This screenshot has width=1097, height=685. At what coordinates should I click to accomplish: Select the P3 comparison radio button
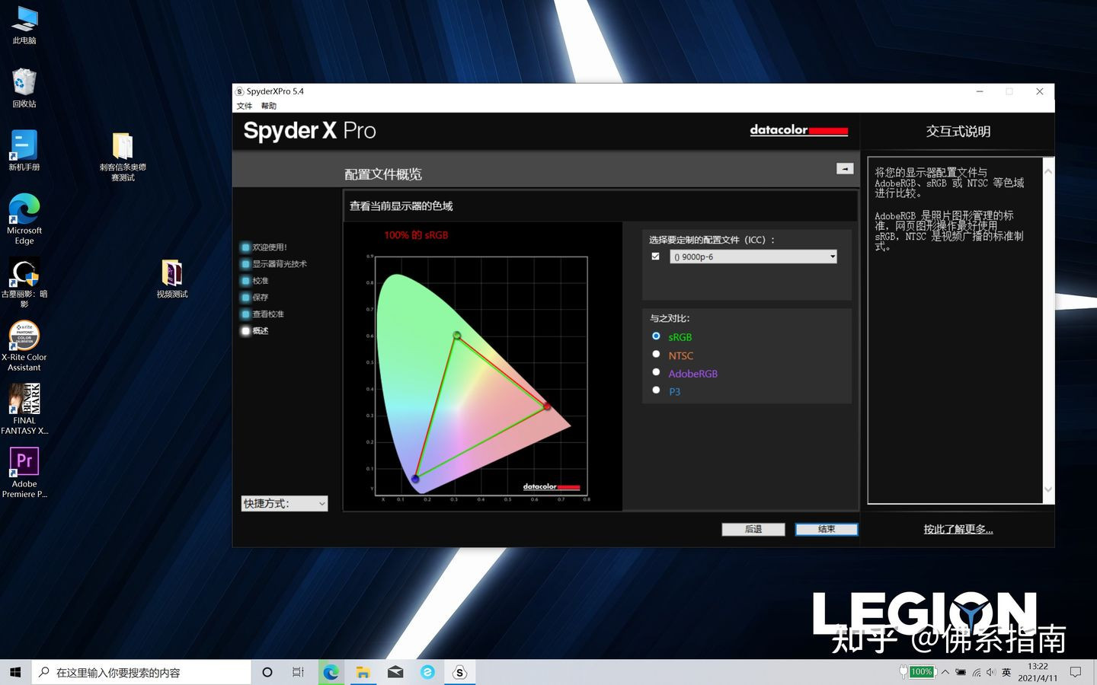pos(656,390)
